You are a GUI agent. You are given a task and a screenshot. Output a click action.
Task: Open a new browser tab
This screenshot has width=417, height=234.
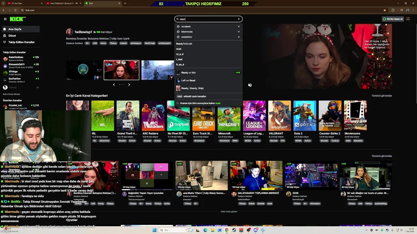[125, 3]
